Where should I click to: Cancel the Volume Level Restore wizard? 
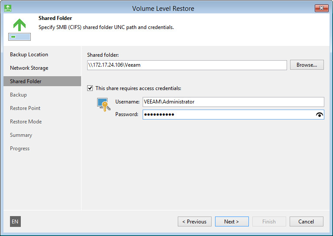point(306,222)
